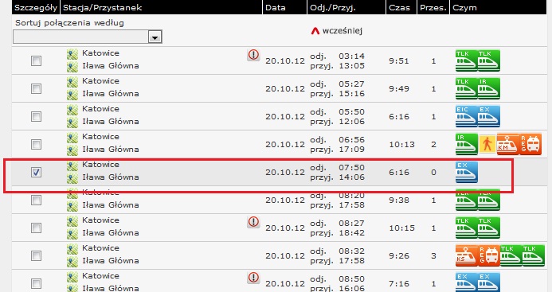Click the 'Przes.' column header
The height and width of the screenshot is (292, 552).
coord(433,8)
